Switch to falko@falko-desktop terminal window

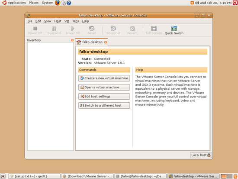140,176
